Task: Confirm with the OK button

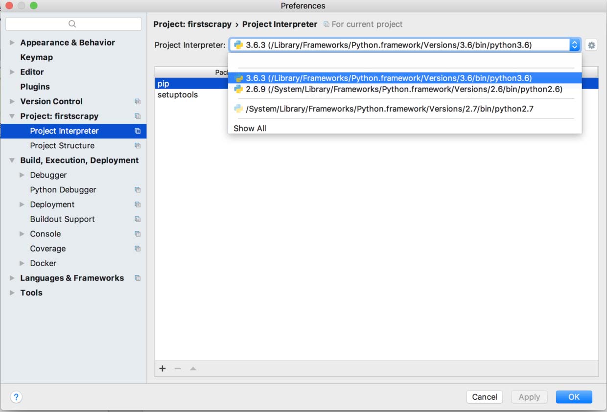Action: [574, 397]
